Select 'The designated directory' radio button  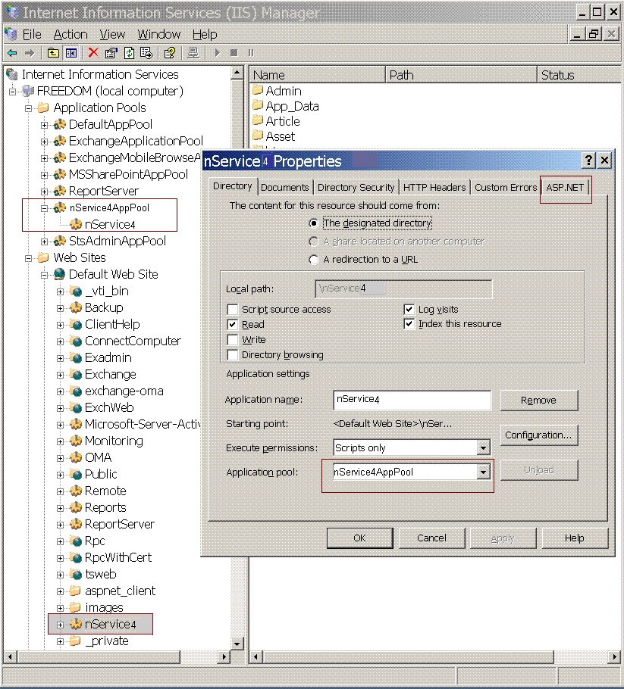click(x=313, y=223)
